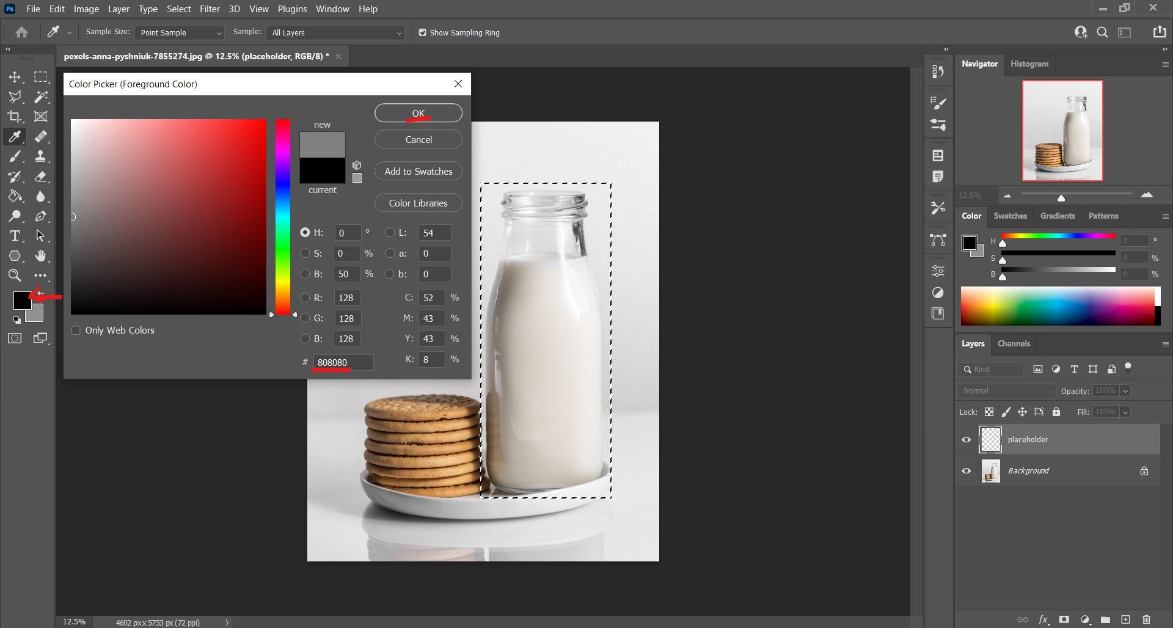The width and height of the screenshot is (1173, 628).
Task: Select the Path Selection tool
Action: [x=41, y=236]
